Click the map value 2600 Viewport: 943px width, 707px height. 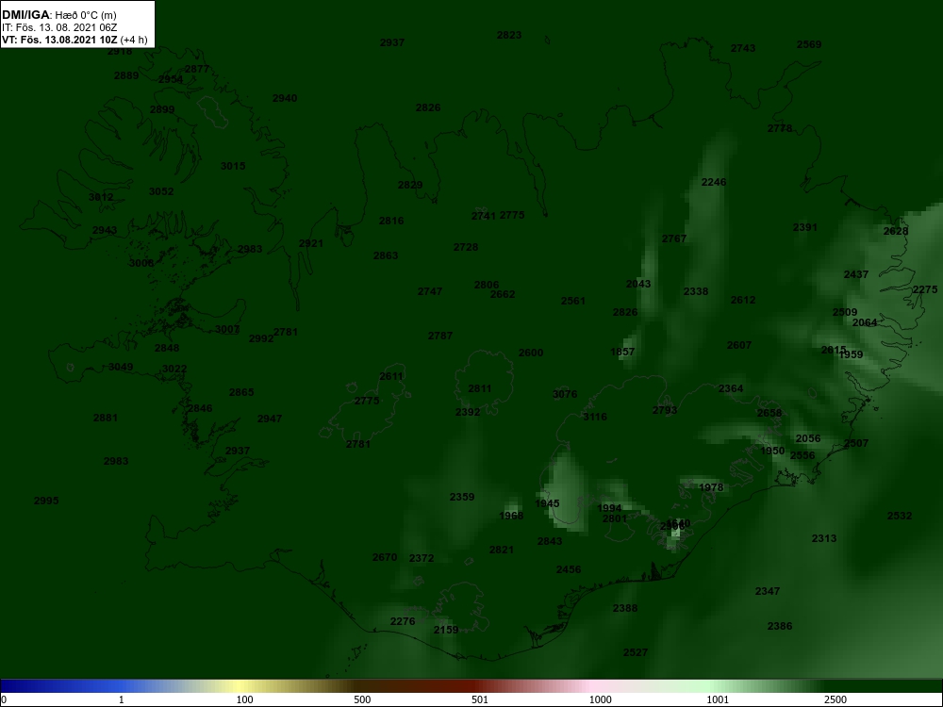531,353
